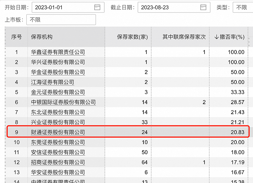Click the 保荐机构 column header
This screenshot has width=253, height=183.
(42, 37)
